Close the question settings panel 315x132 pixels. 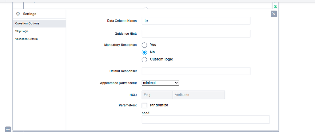(274, 14)
